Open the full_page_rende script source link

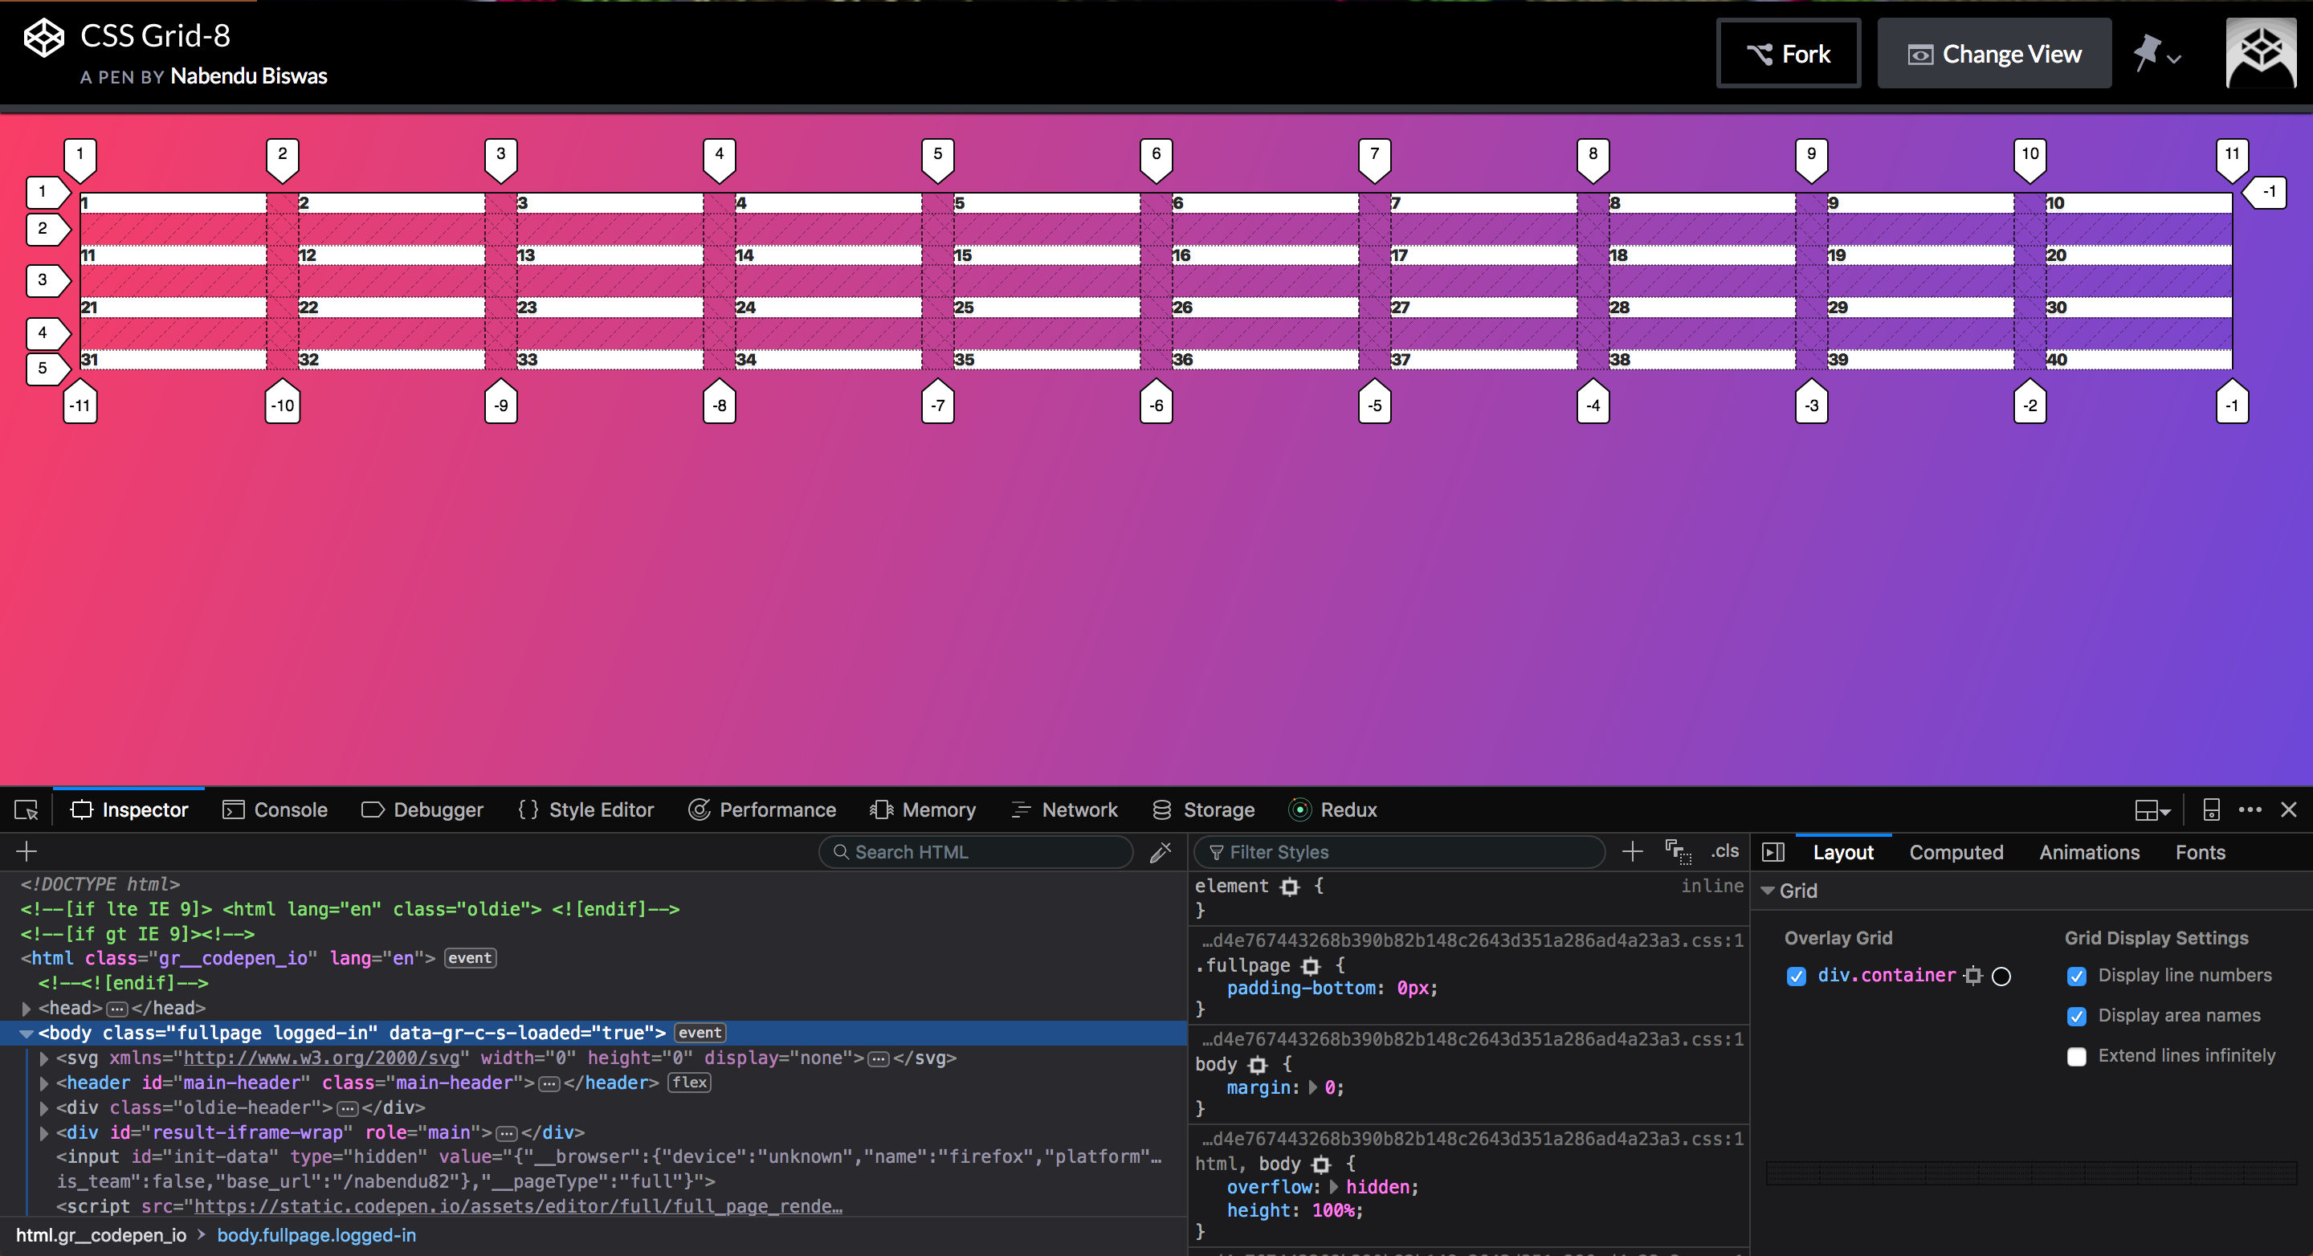pos(518,1205)
